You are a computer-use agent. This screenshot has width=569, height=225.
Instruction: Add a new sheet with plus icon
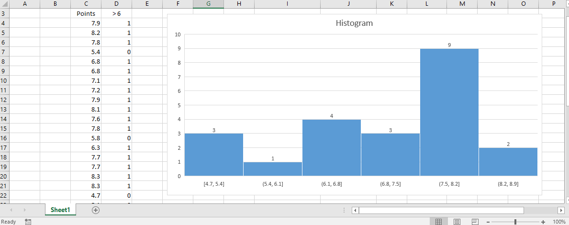pos(96,210)
